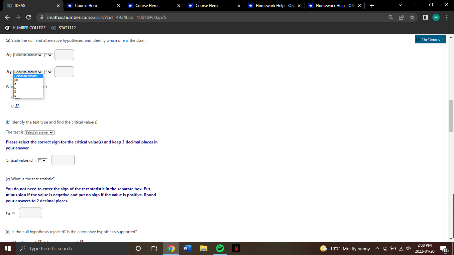Open the STAT1112 bookmark
Image resolution: width=454 pixels, height=255 pixels.
tap(63, 28)
